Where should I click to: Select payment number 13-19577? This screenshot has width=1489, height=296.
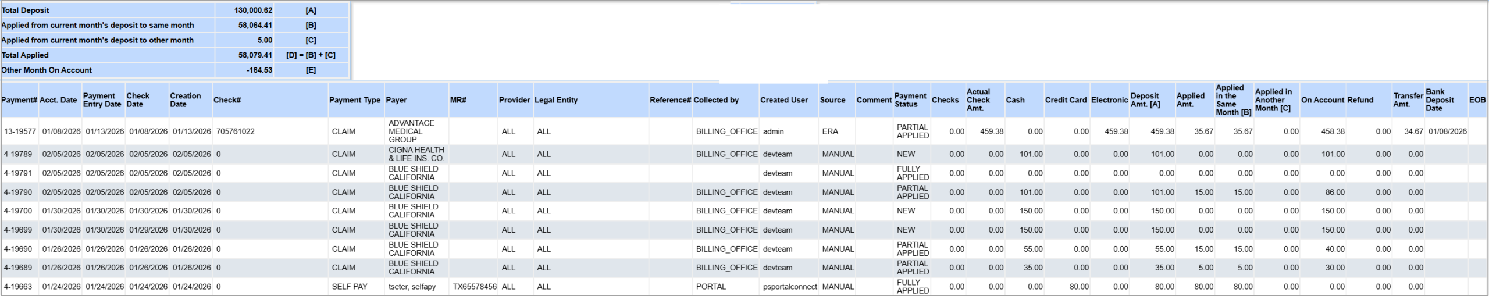pyautogui.click(x=20, y=131)
